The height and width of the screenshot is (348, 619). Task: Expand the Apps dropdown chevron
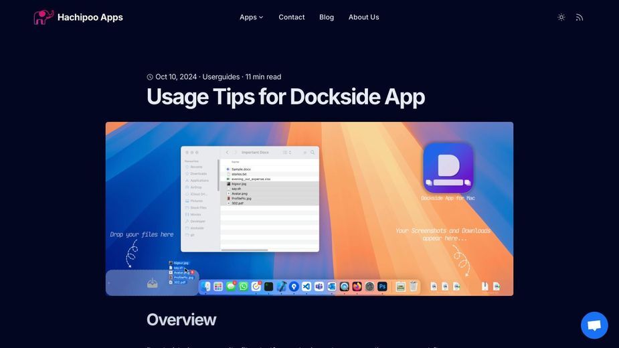point(261,17)
